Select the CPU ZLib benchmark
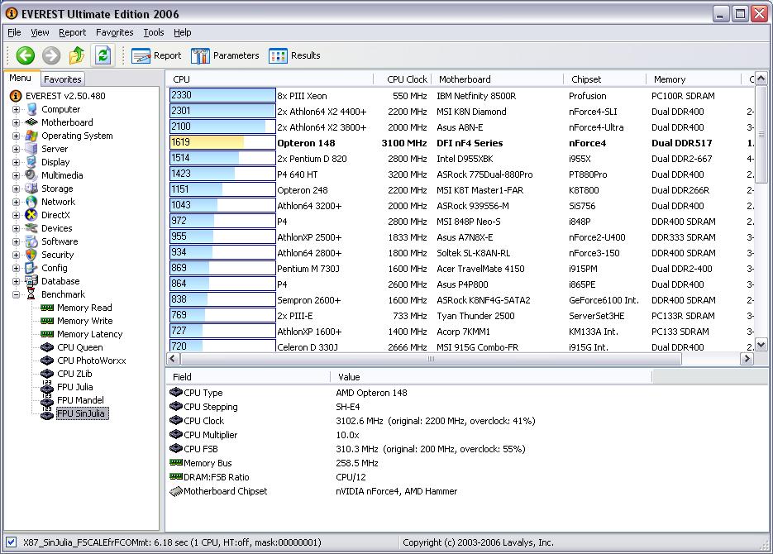The image size is (773, 554). 74,374
